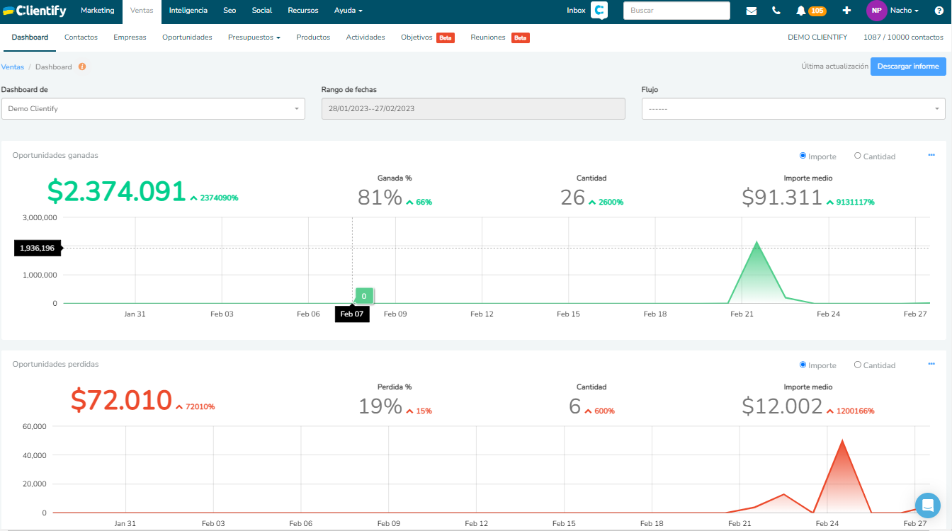Open the mail envelope icon
This screenshot has width=952, height=531.
(x=752, y=11)
